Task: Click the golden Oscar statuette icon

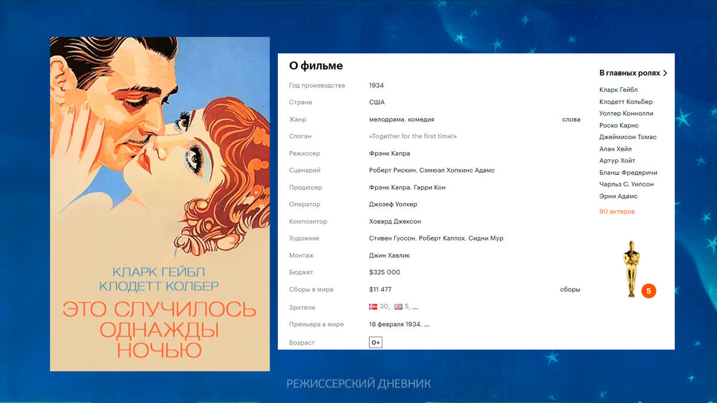Action: [x=631, y=269]
